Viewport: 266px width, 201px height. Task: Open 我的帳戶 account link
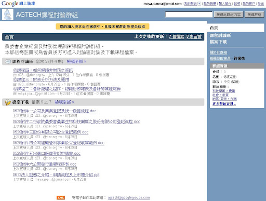(x=249, y=4)
